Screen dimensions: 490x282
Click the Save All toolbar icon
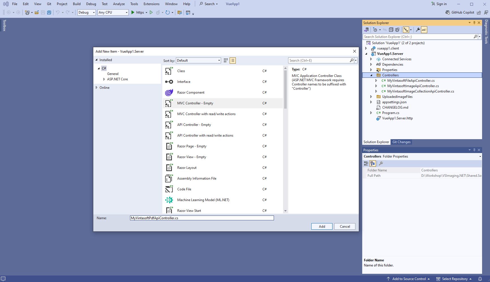click(49, 12)
